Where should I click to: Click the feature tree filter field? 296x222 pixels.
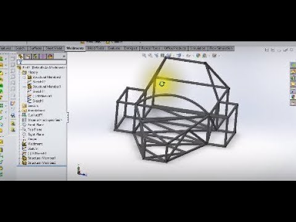click(42, 62)
